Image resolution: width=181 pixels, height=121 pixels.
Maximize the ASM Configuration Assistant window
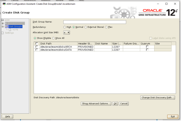(x=166, y=4)
